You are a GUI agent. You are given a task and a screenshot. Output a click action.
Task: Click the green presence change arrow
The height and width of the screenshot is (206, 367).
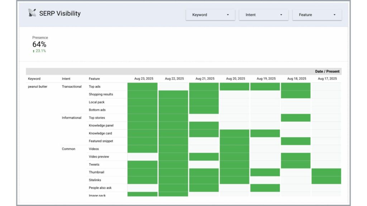(x=34, y=51)
